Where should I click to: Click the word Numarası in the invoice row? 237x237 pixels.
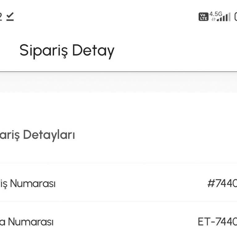click(31, 222)
